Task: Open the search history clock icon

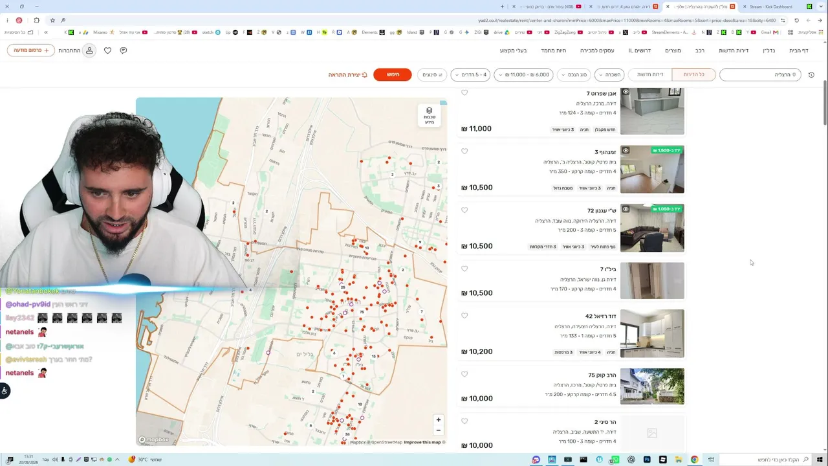Action: click(x=811, y=75)
